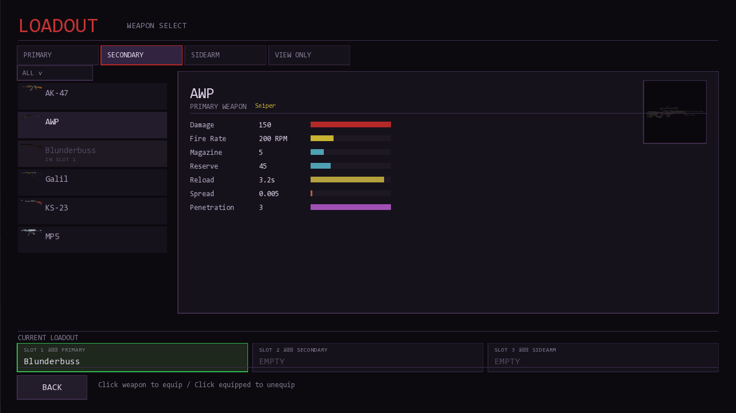The image size is (736, 413).
Task: Click the purple Penetration stat bar
Action: coord(351,207)
